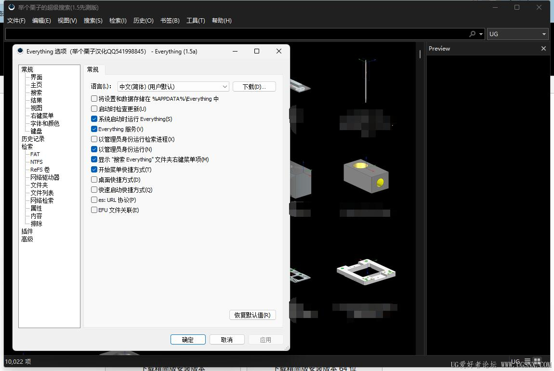Screen dimensions: 554x371
Task: Select 搜索 in the options tree
Action: click(x=37, y=93)
